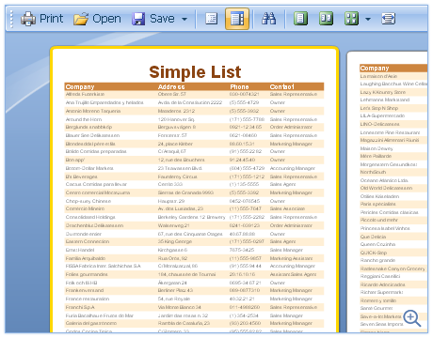Click the 35 King George address
This screenshot has width=433, height=338.
tap(175, 241)
